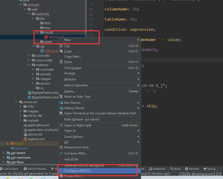Click the Mark as Plain Text icon
This screenshot has height=179, width=223.
click(61, 97)
